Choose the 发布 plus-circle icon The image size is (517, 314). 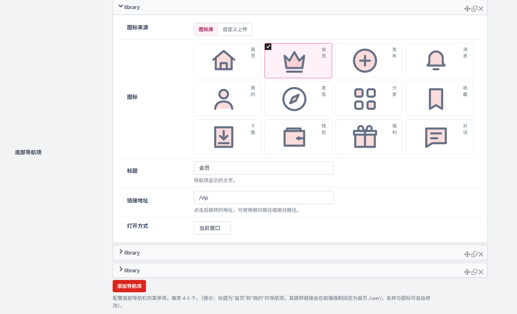click(369, 60)
